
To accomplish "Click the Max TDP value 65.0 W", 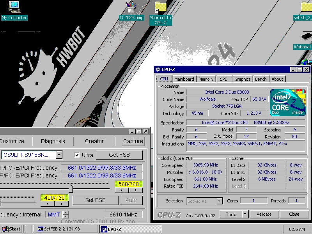I will (259, 99).
